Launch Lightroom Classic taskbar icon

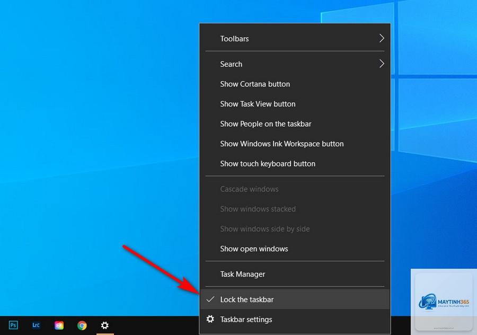tap(36, 325)
